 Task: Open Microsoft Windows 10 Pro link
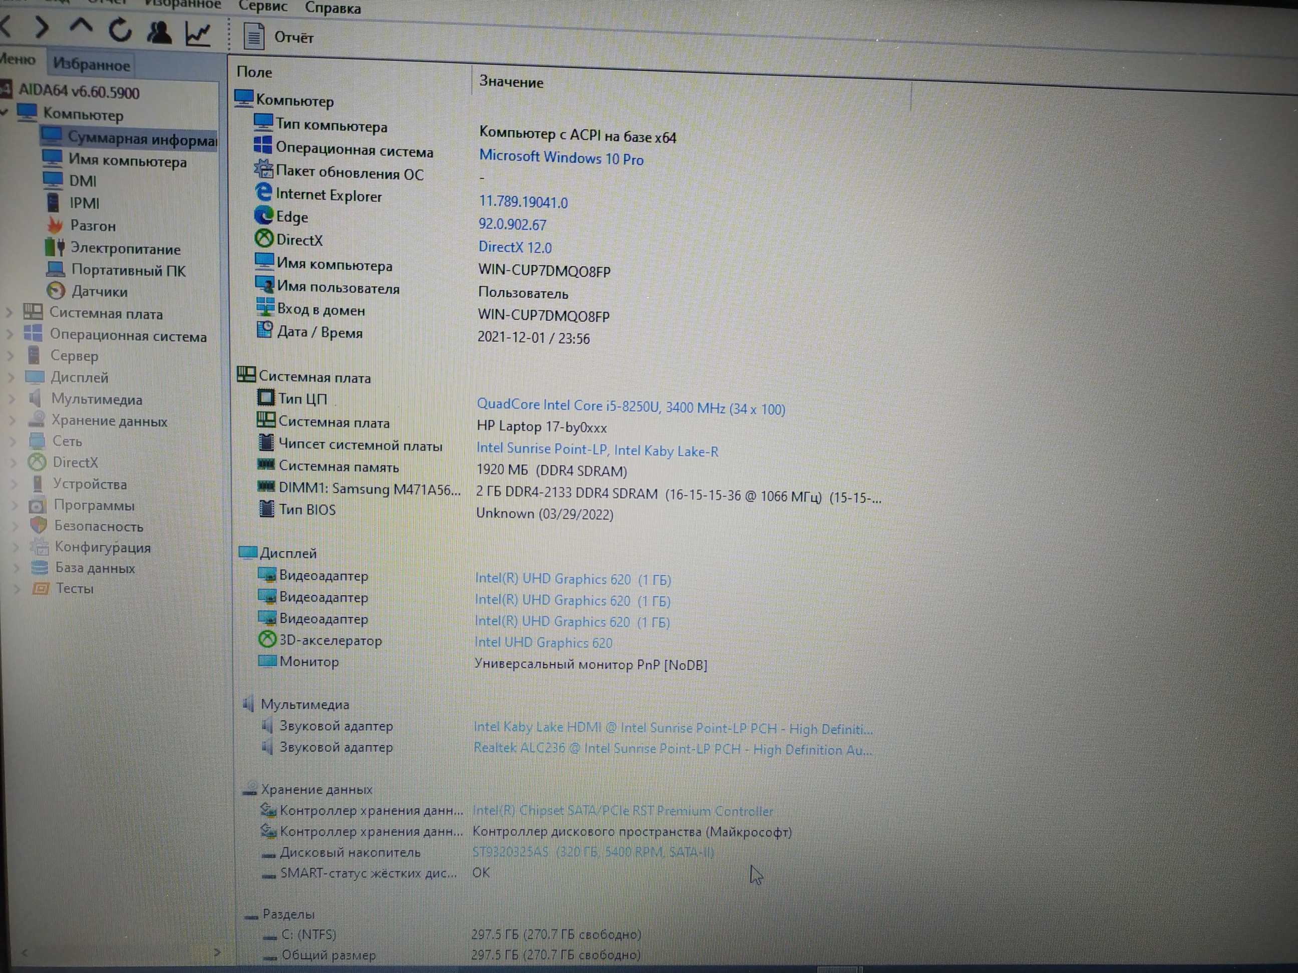coord(561,158)
